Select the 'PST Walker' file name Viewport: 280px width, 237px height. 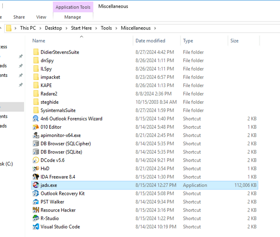(52, 202)
